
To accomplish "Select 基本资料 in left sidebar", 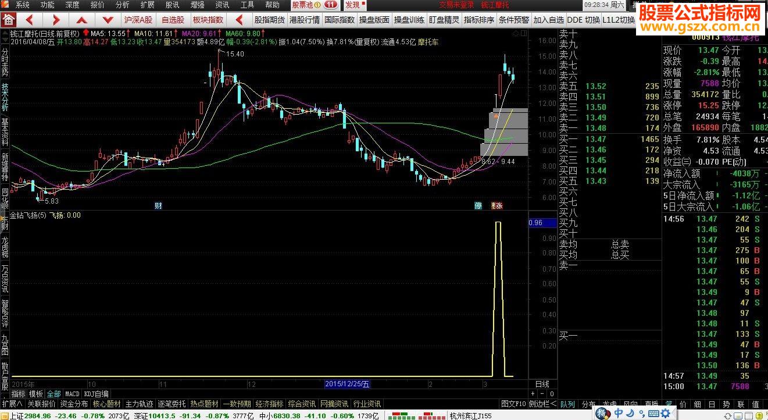I will pos(5,133).
